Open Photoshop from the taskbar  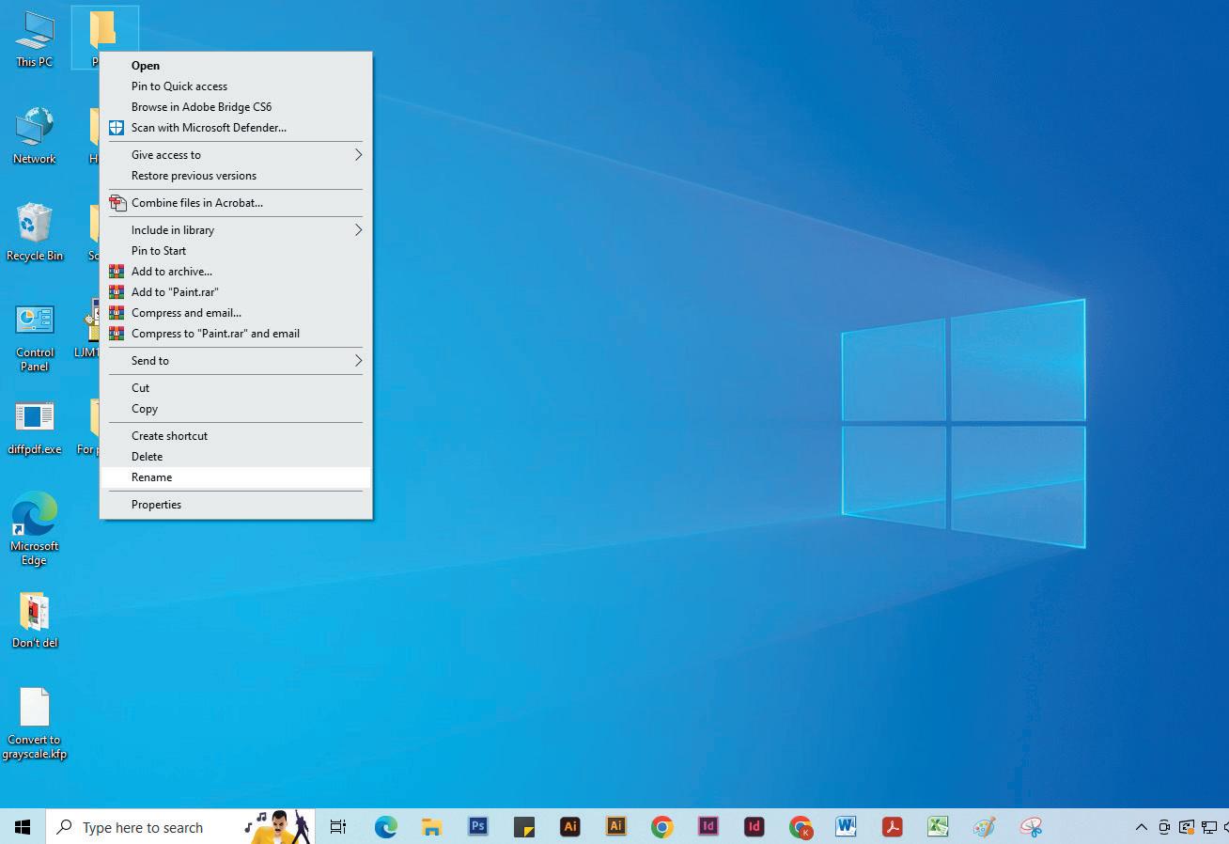pyautogui.click(x=477, y=827)
